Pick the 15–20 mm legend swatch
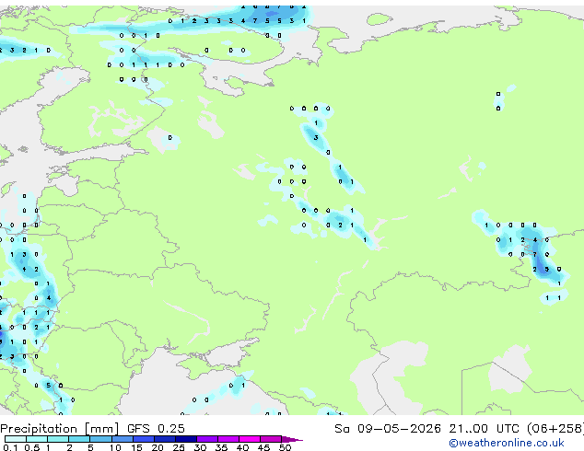Screen dimensions: 584x451 point(144,439)
